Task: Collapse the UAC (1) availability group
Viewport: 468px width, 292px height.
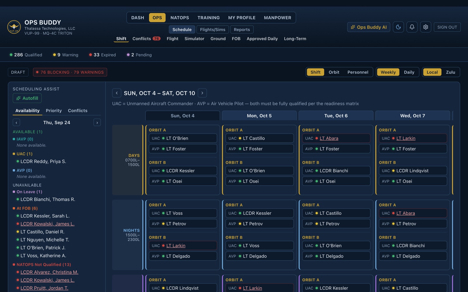Action: tap(23, 154)
